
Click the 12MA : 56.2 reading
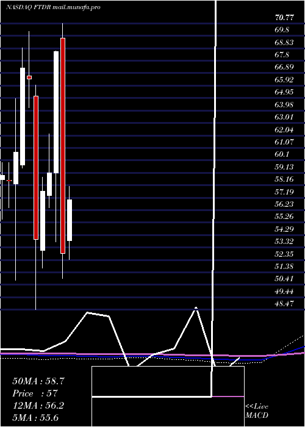pyautogui.click(x=38, y=406)
